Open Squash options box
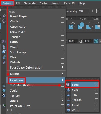 (x=96, y=100)
